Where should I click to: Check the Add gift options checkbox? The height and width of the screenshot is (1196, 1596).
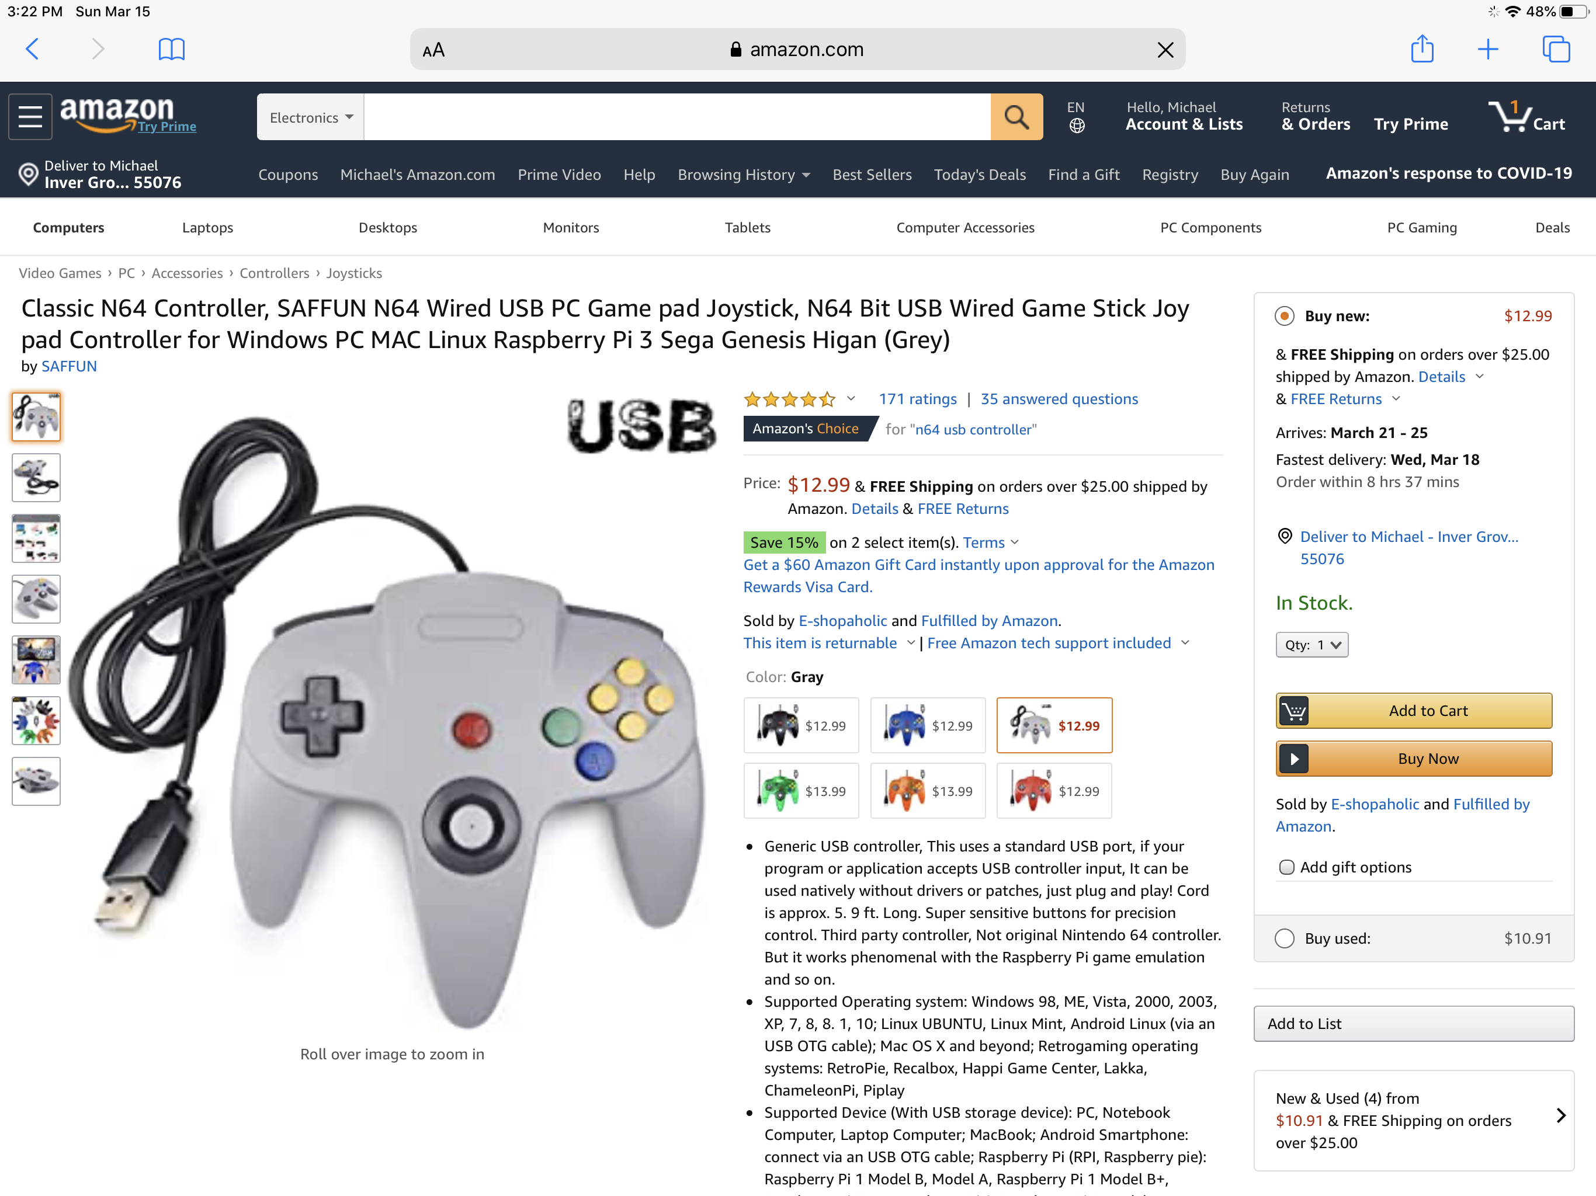click(x=1286, y=867)
